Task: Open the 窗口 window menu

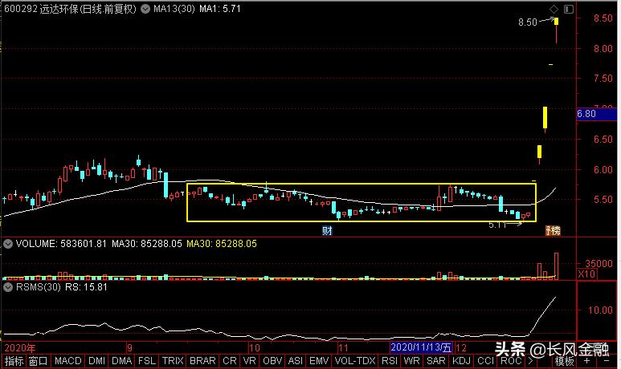Action: [39, 362]
